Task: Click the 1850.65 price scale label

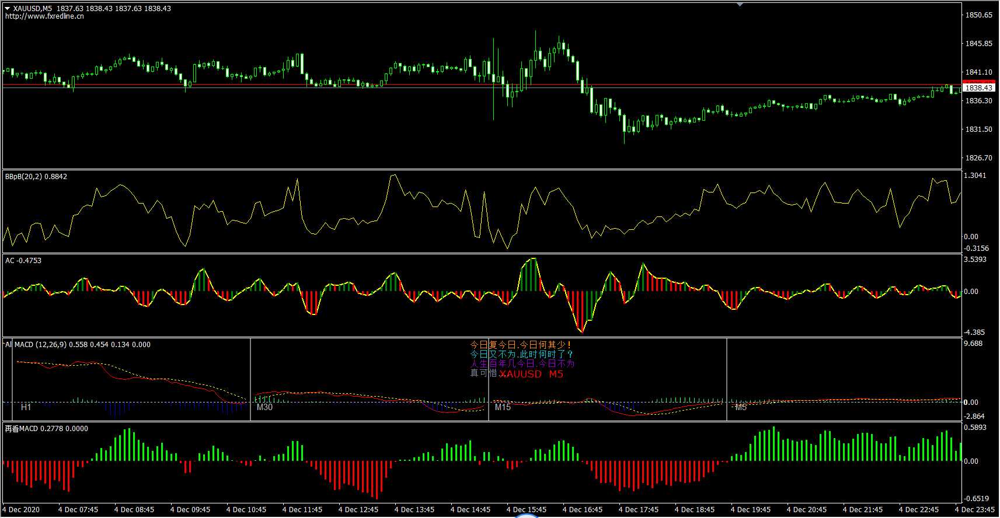Action: (979, 15)
